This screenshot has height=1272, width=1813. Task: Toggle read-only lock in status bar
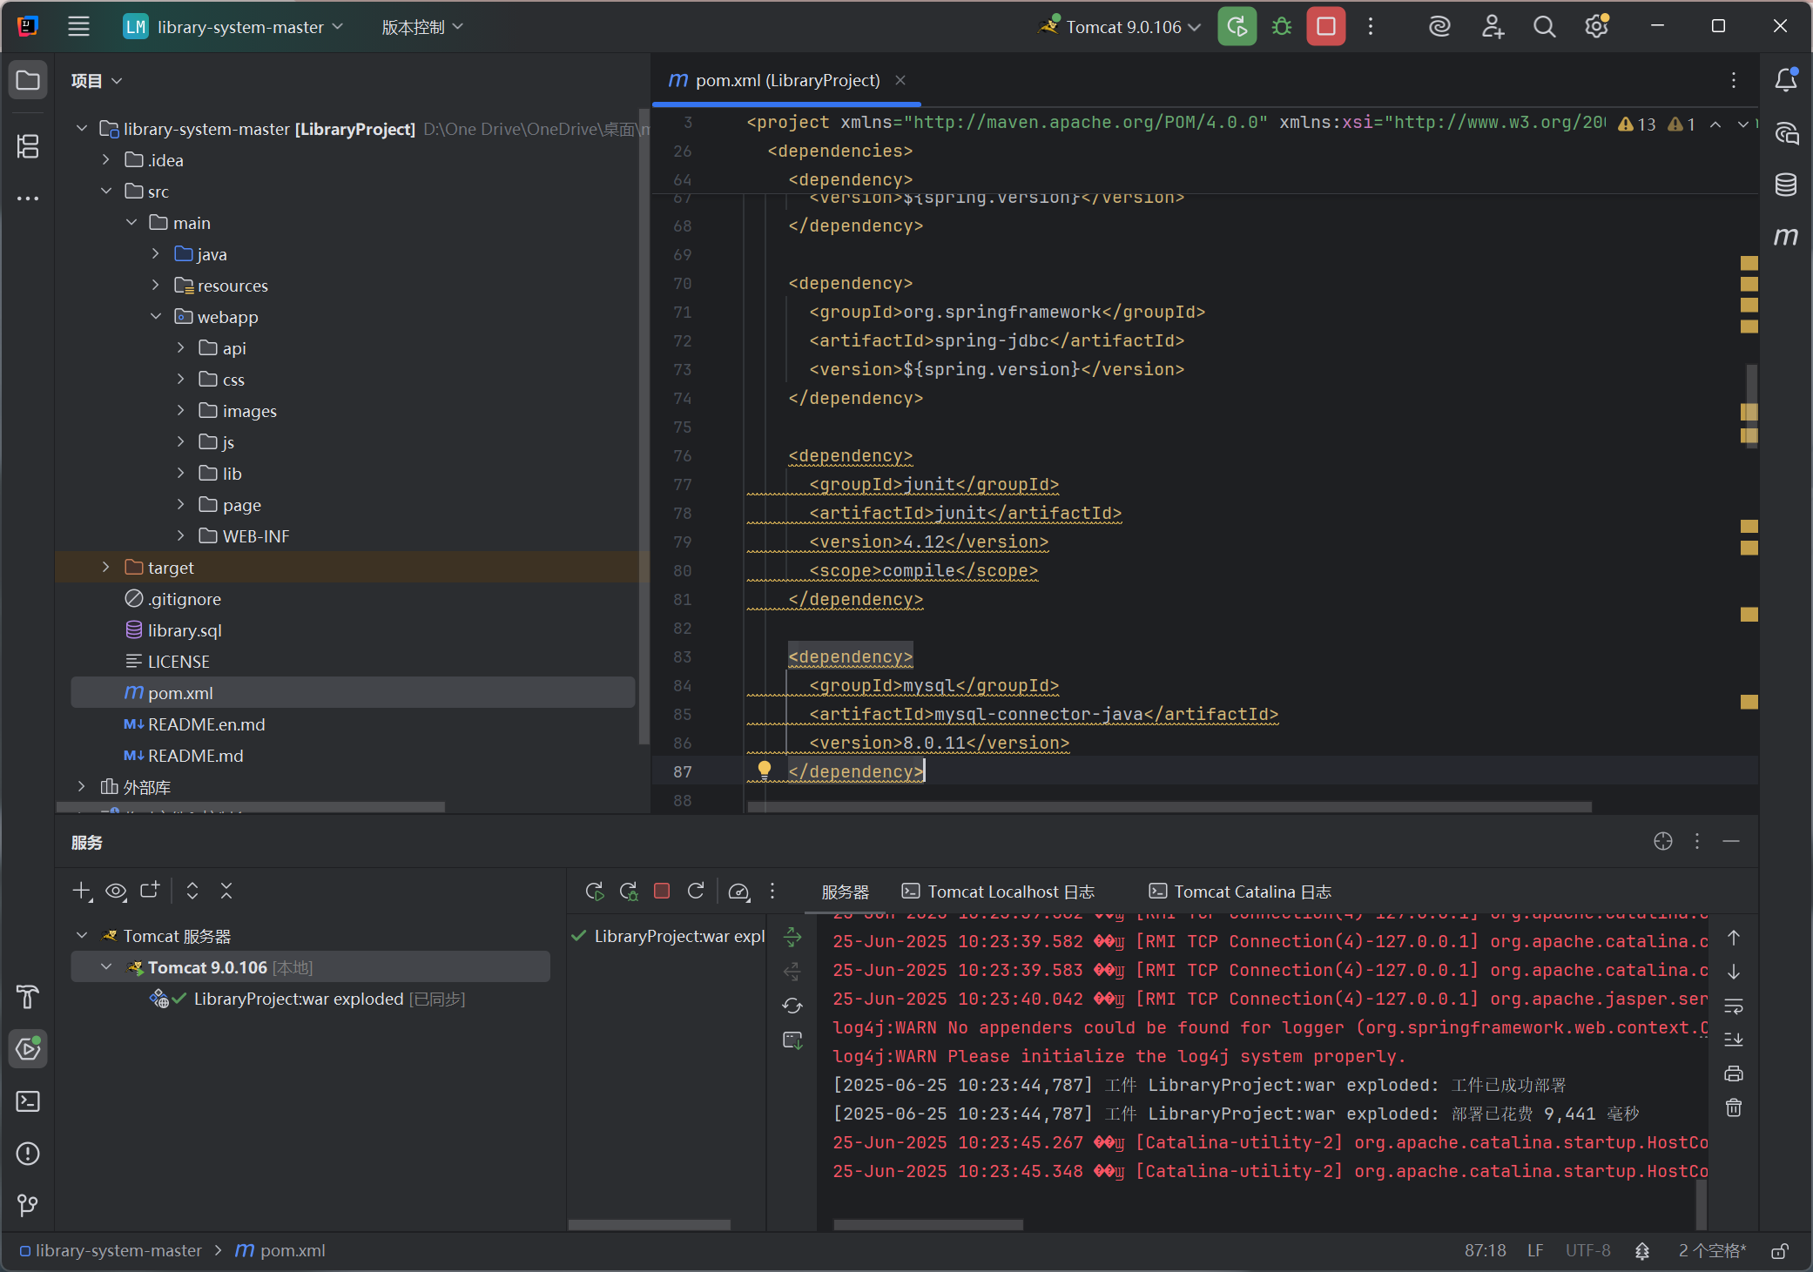(1780, 1251)
